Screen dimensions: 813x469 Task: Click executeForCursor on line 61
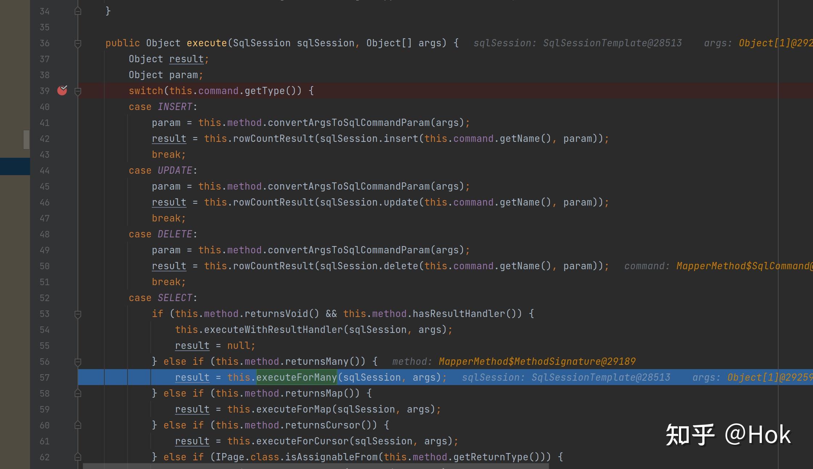[x=302, y=441]
